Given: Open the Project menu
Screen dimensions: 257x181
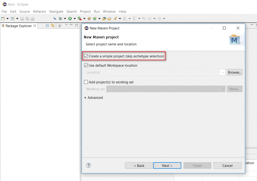Looking at the screenshot, I should coord(85,12).
